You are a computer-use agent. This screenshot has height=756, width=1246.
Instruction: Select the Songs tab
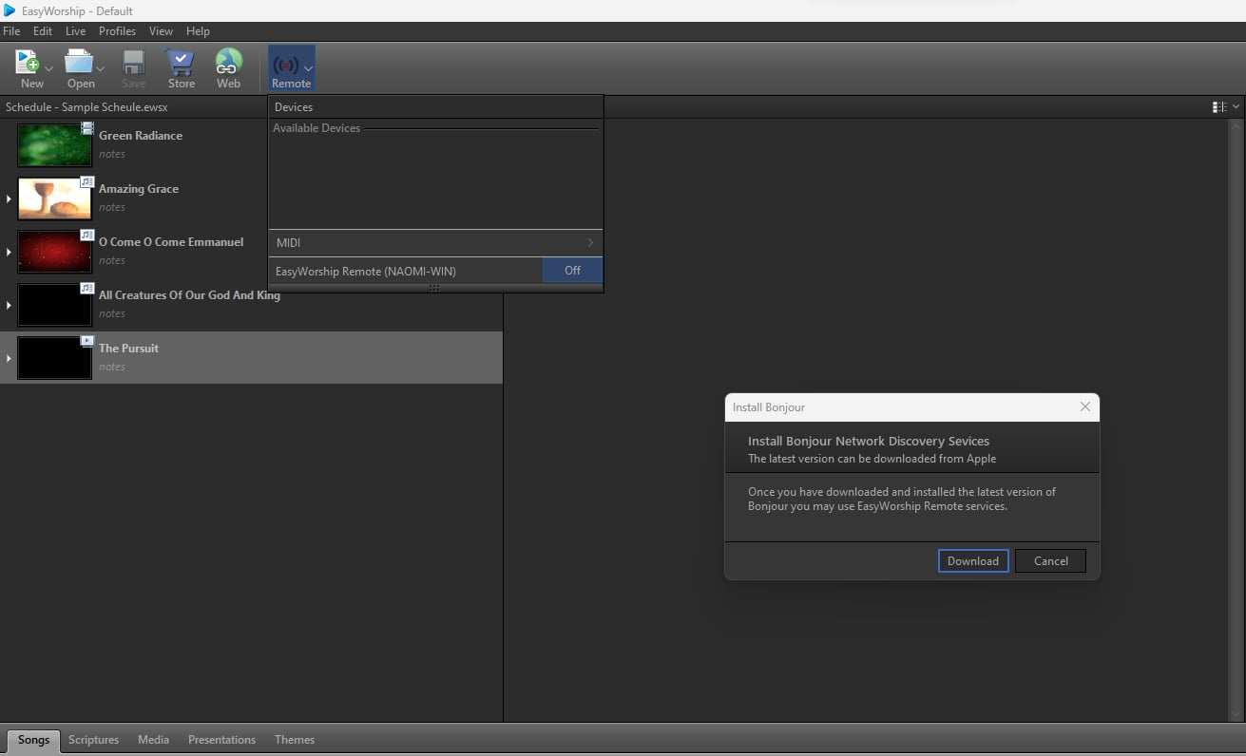[x=33, y=740]
